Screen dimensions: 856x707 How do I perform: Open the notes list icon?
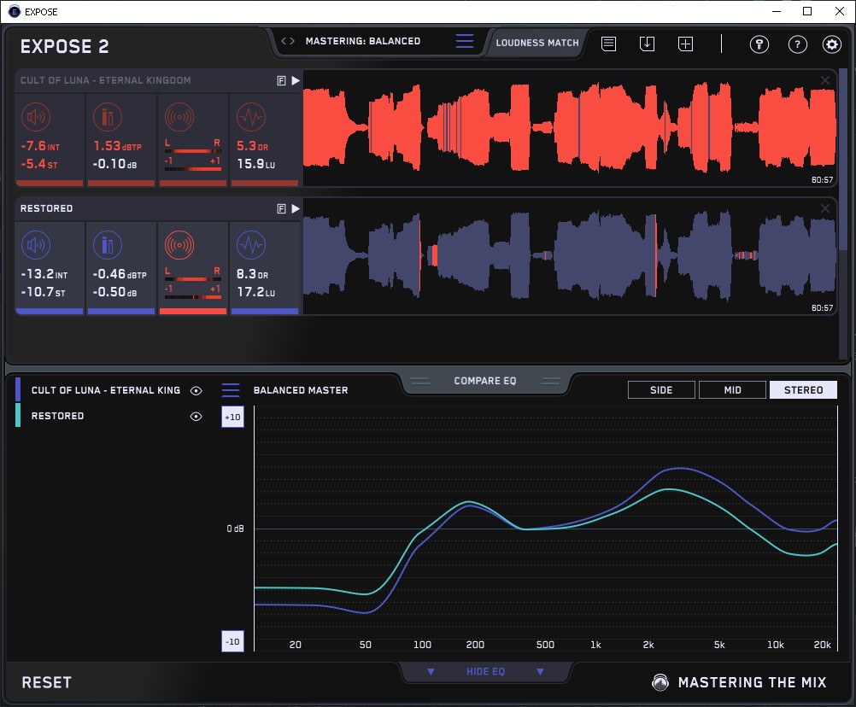pyautogui.click(x=608, y=44)
